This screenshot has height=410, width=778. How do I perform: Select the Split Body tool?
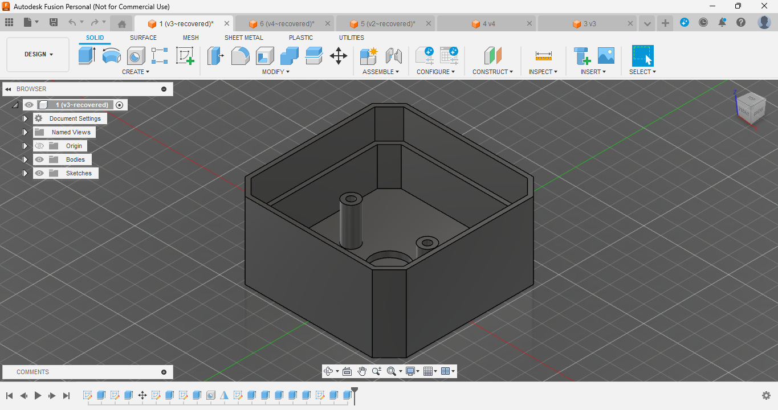click(x=314, y=56)
